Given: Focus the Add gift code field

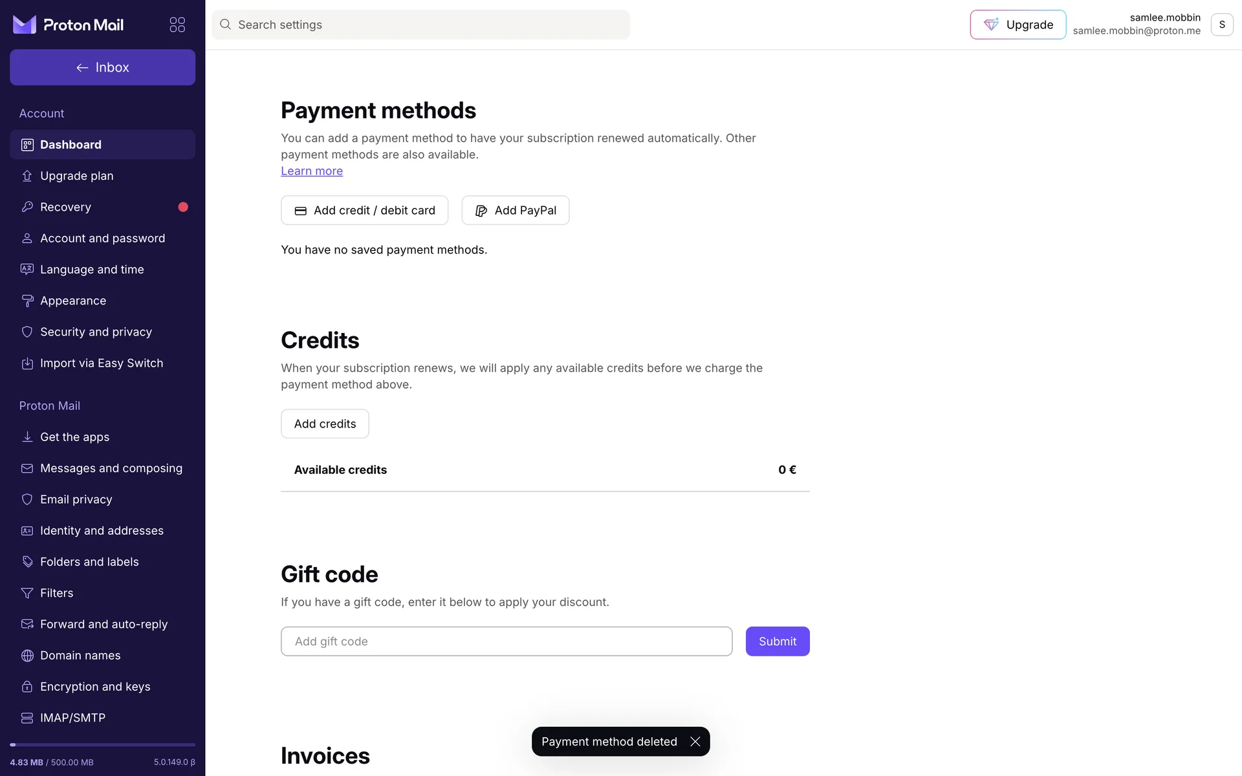Looking at the screenshot, I should pyautogui.click(x=507, y=641).
